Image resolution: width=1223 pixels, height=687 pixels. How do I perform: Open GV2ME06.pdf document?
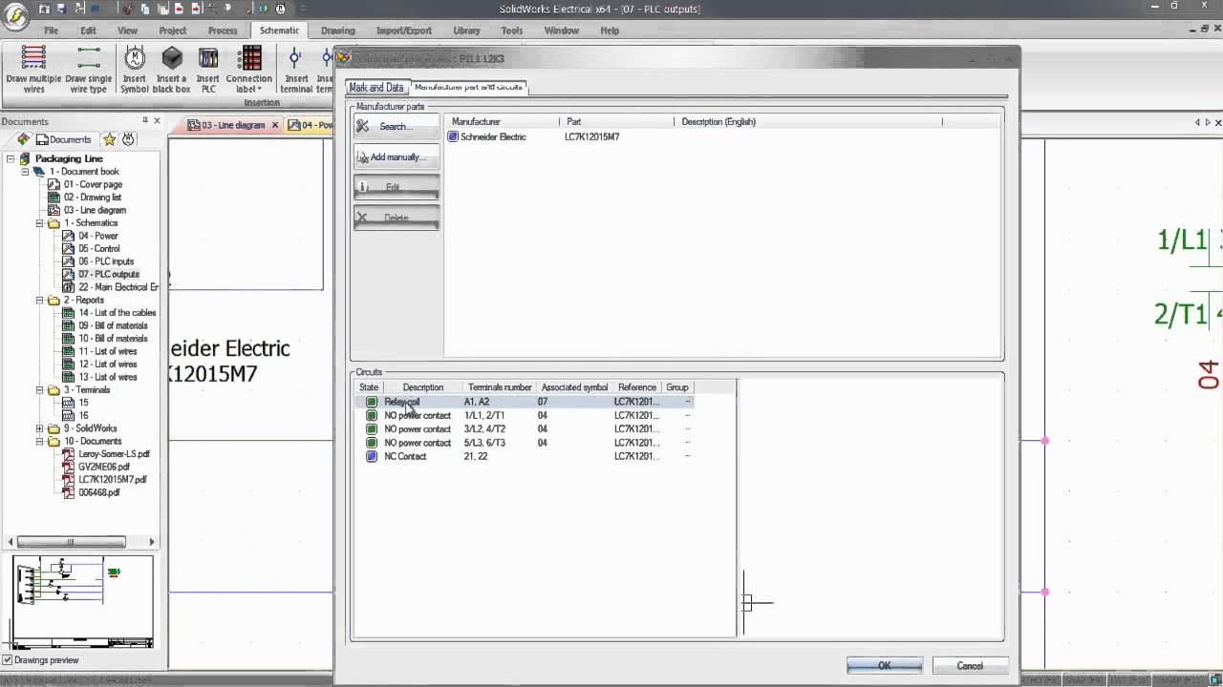point(104,468)
